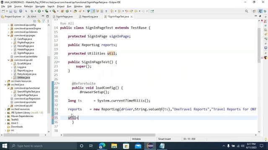
Task: Maximize the Project Explorer view
Action: point(47,17)
